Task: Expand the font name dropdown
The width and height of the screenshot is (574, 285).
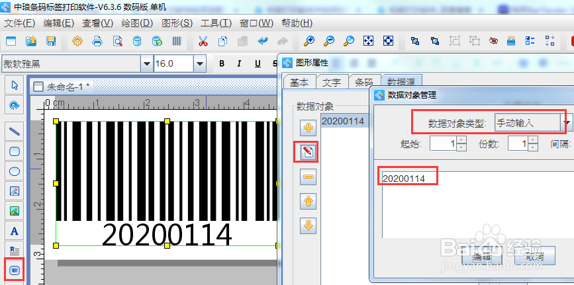Action: tap(147, 63)
